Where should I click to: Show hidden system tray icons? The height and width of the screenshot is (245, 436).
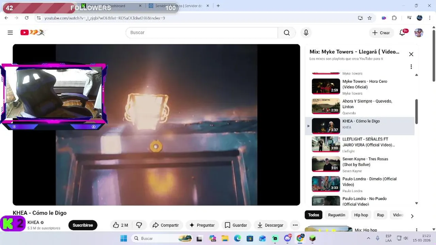click(369, 239)
